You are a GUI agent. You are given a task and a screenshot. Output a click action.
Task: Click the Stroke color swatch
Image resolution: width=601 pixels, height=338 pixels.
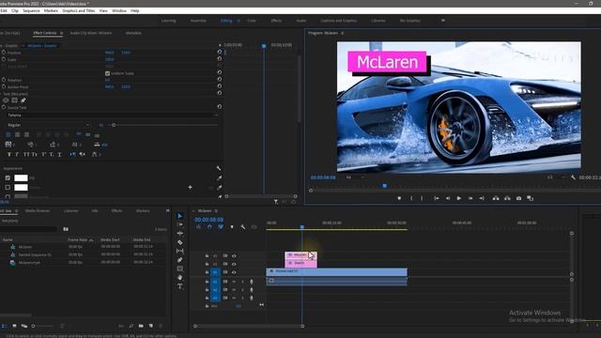(21, 188)
